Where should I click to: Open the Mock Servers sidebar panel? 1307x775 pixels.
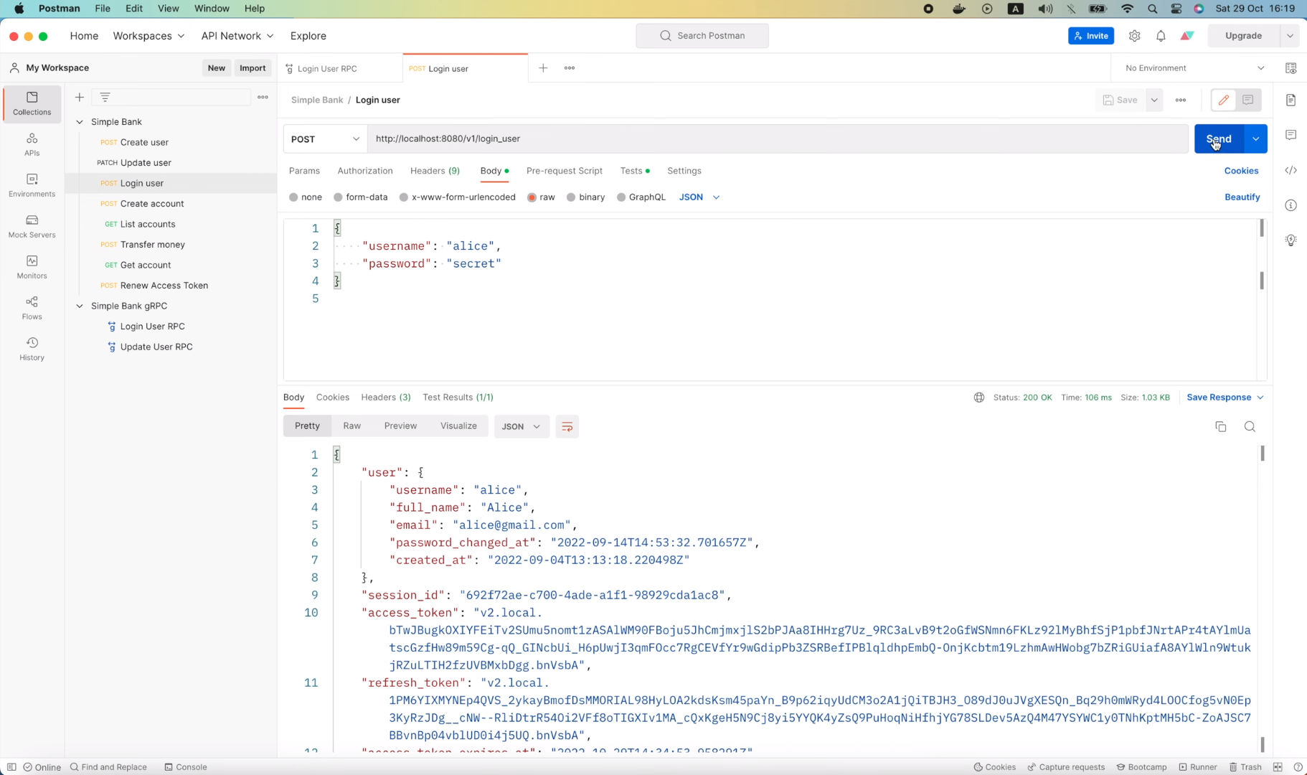click(32, 226)
